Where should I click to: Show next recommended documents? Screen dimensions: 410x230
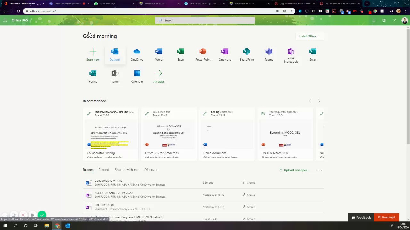(x=319, y=101)
